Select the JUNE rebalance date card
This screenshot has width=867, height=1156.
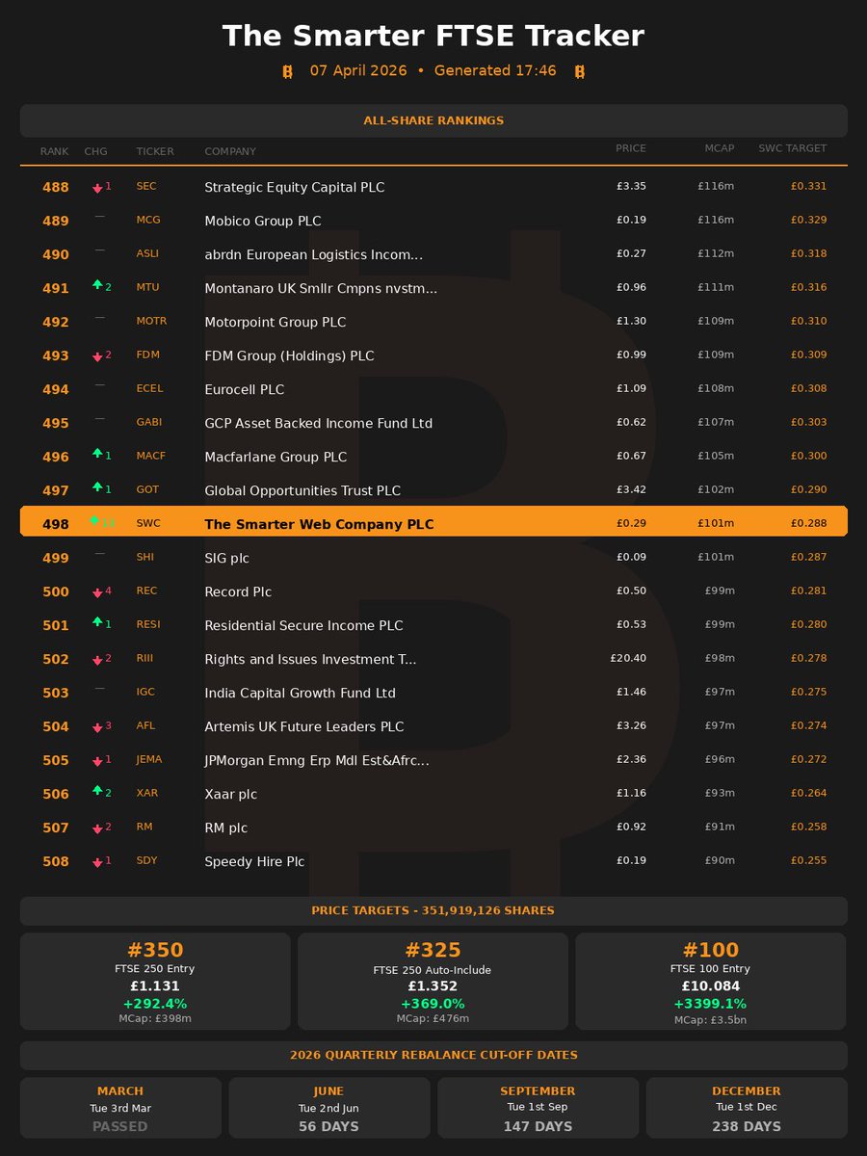pyautogui.click(x=328, y=1109)
